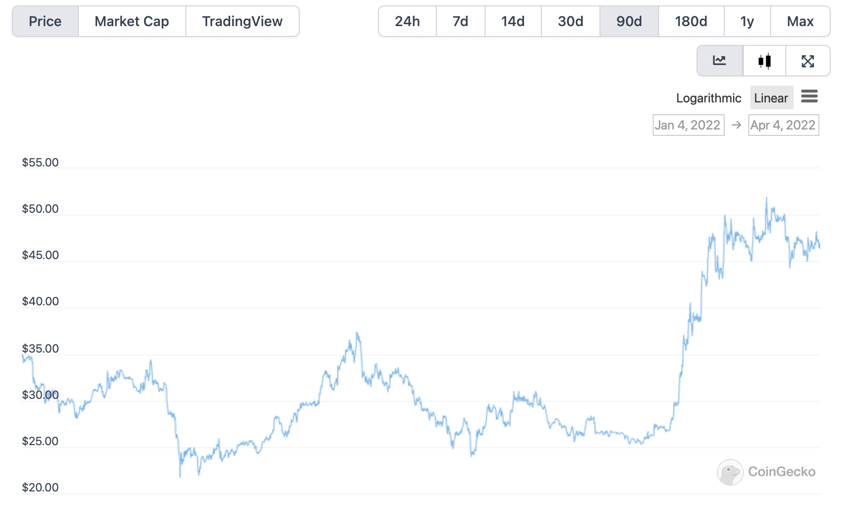Edit the Jan 4, 2022 start date
Screen dimensions: 842x519
688,125
